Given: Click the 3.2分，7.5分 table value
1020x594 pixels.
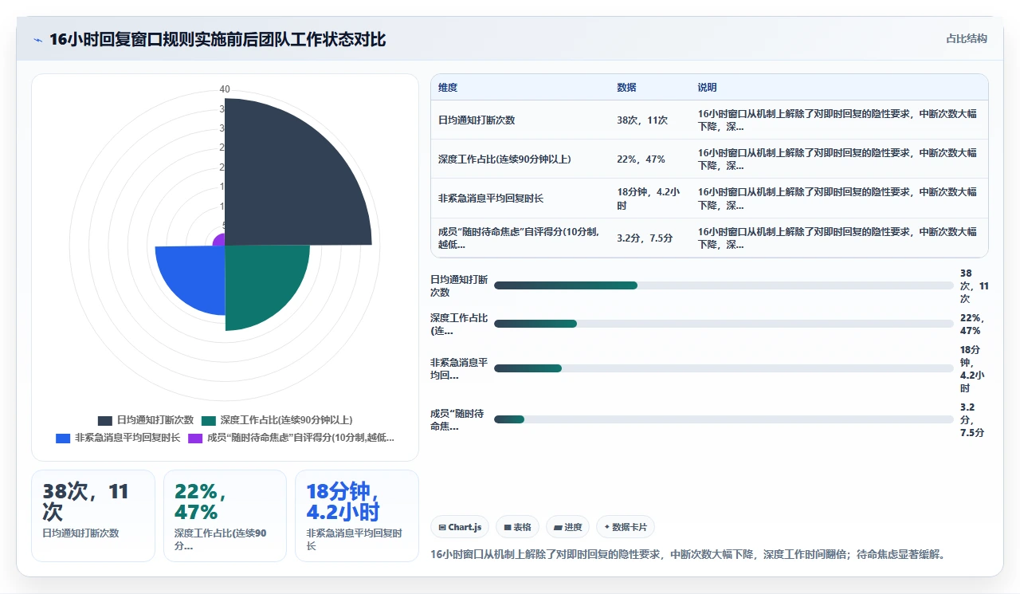Looking at the screenshot, I should point(645,238).
